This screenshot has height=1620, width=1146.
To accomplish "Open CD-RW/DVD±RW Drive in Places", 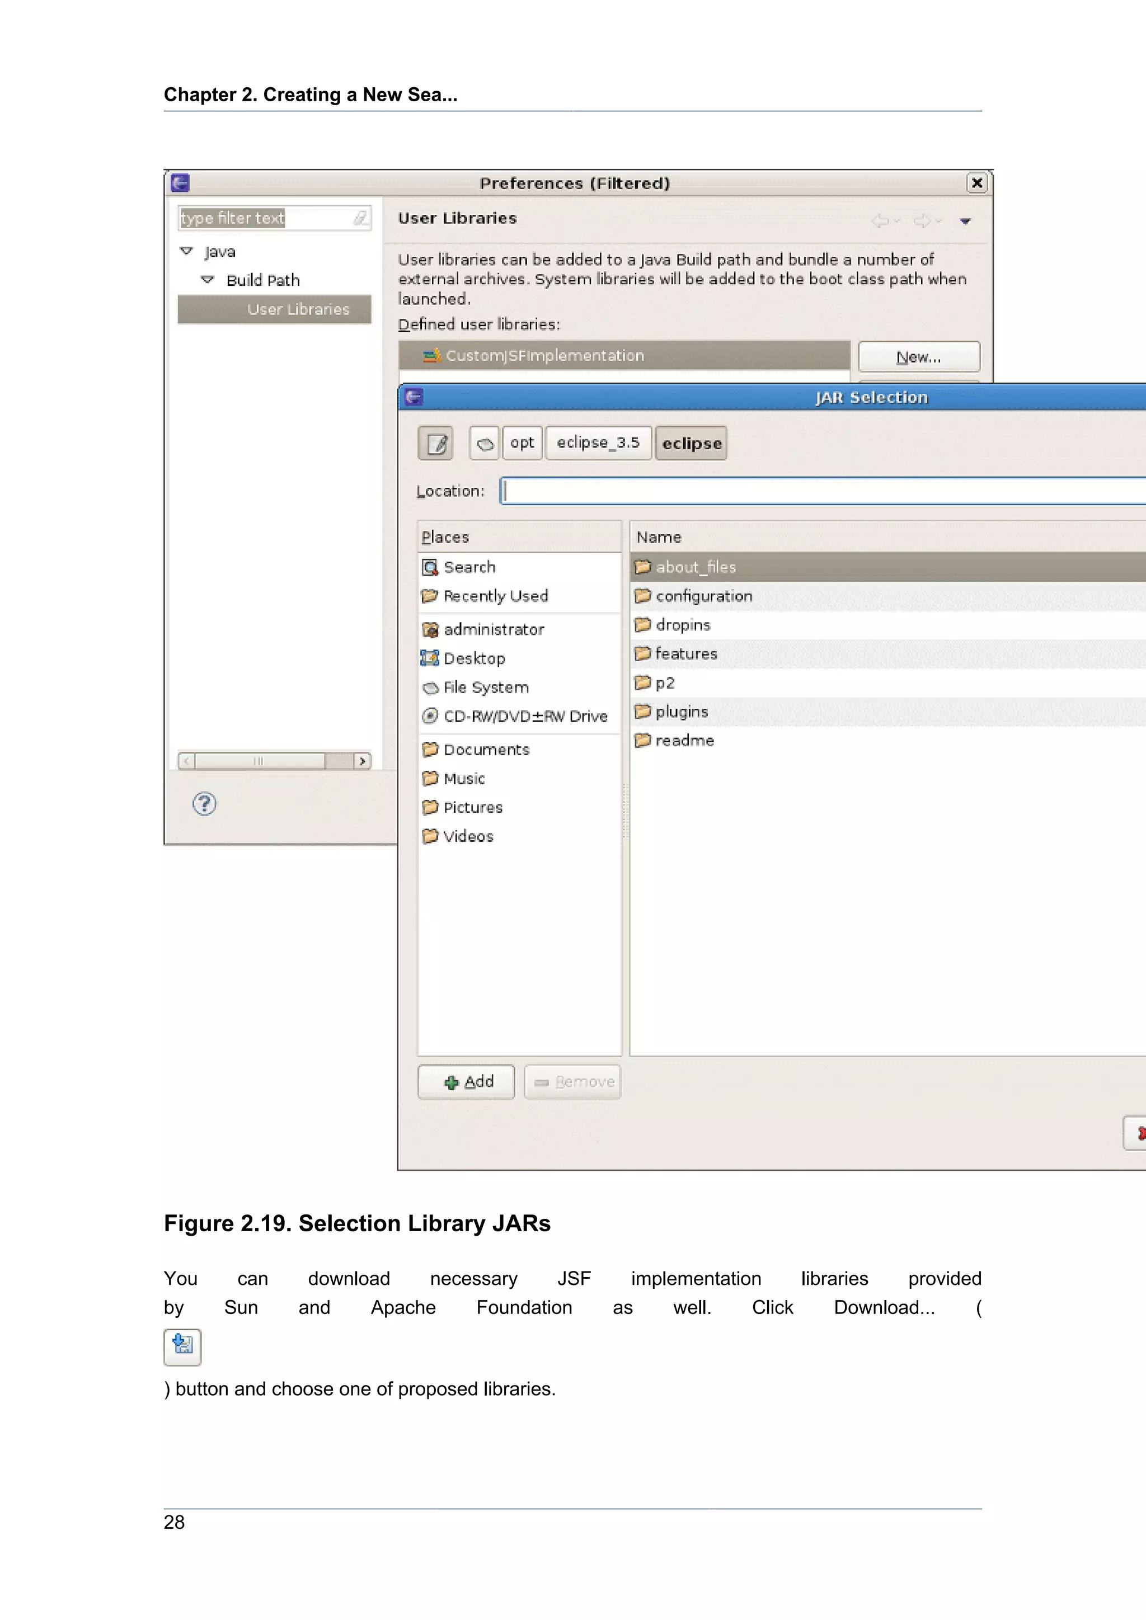I will coord(519,716).
